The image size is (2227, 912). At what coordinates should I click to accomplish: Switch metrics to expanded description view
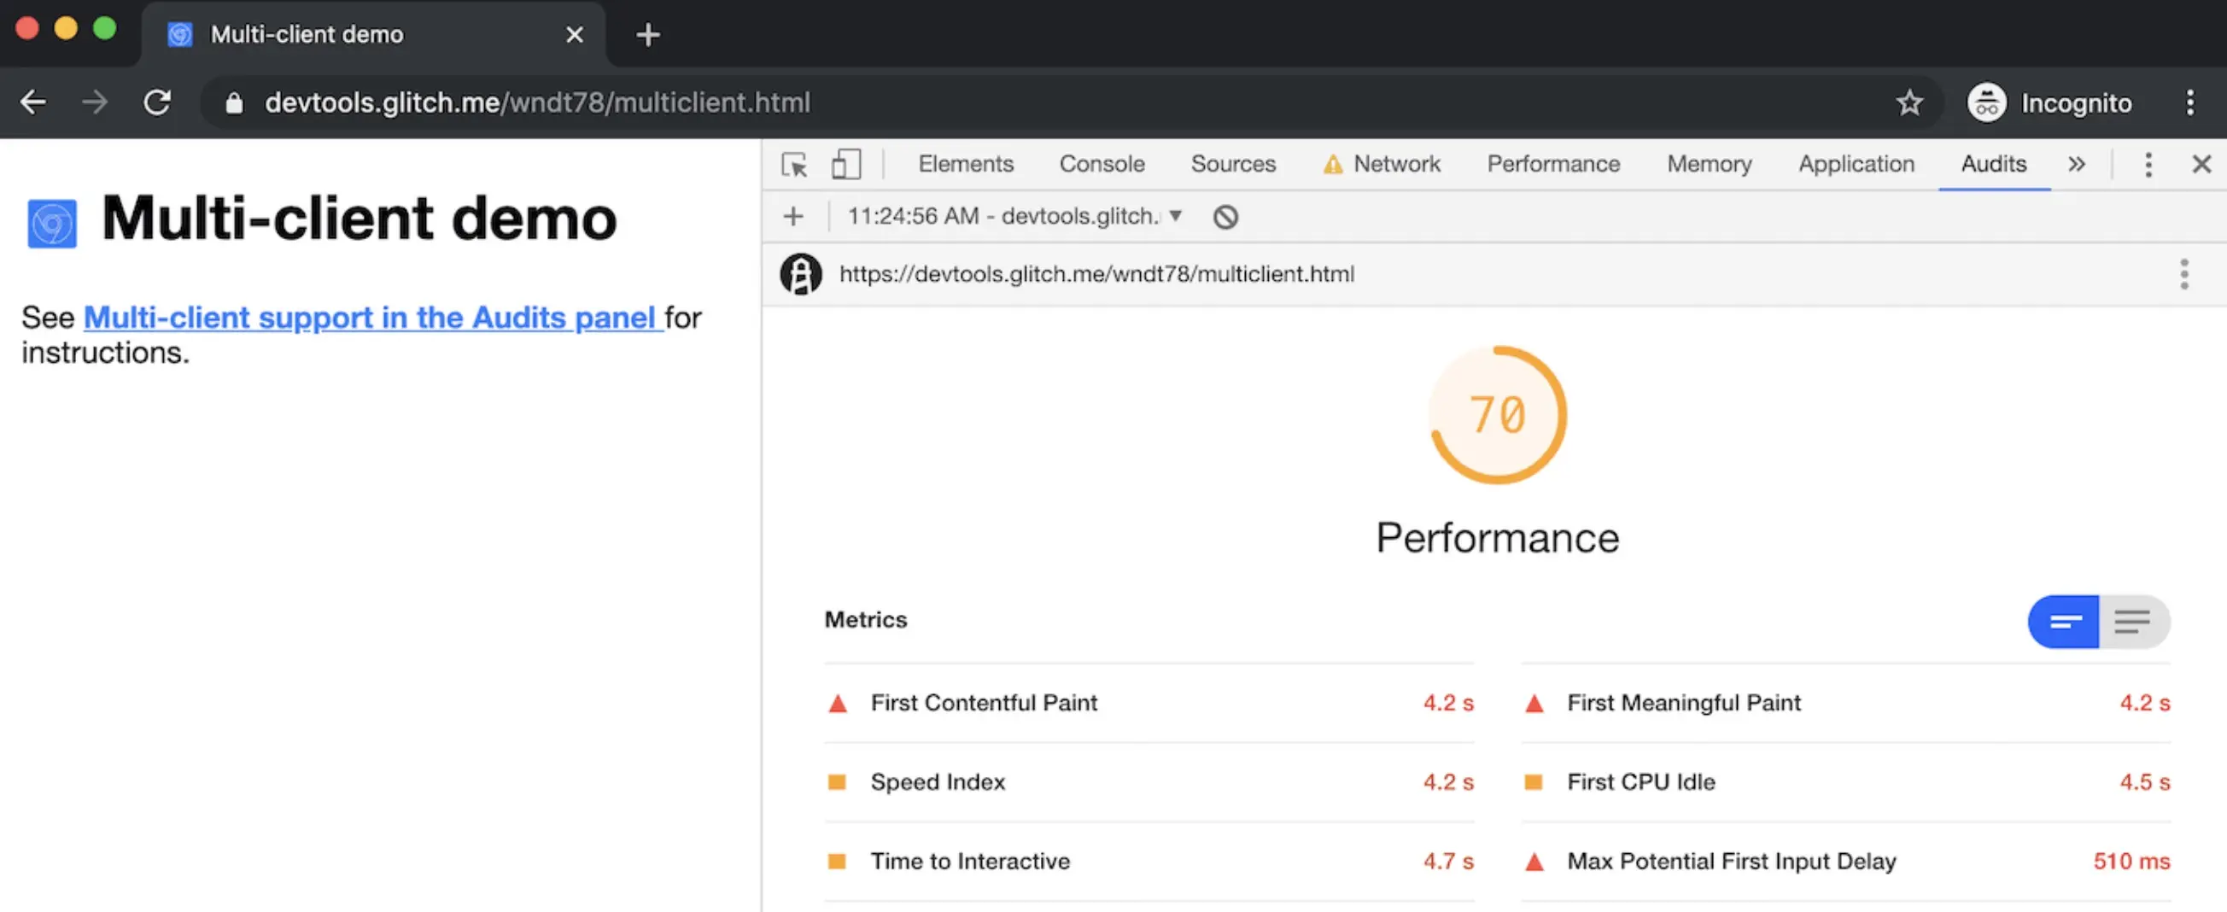point(2133,622)
